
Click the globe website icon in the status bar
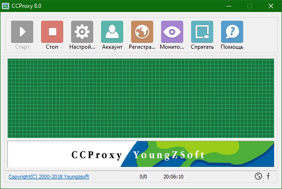[x=258, y=176]
